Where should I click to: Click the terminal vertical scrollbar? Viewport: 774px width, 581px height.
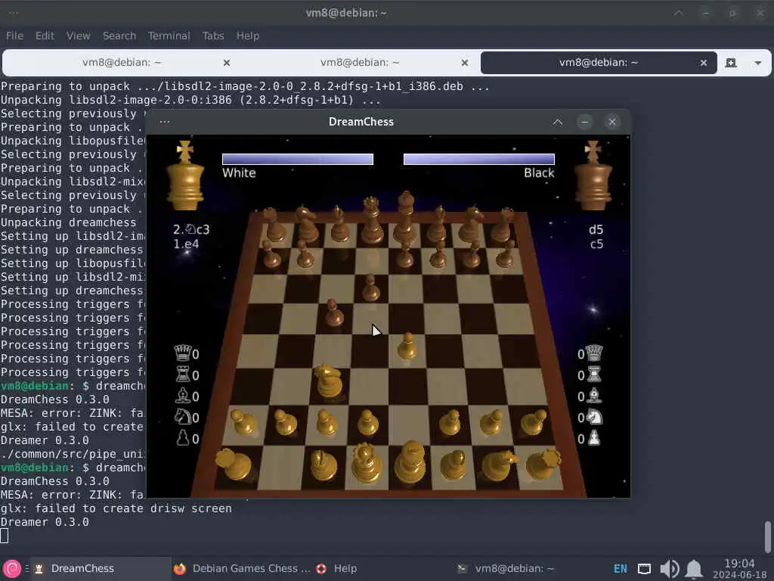(x=768, y=538)
